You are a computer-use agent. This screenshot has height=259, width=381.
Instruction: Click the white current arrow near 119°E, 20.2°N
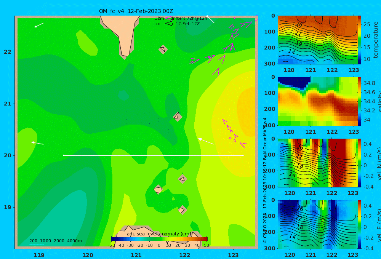[x=37, y=143]
